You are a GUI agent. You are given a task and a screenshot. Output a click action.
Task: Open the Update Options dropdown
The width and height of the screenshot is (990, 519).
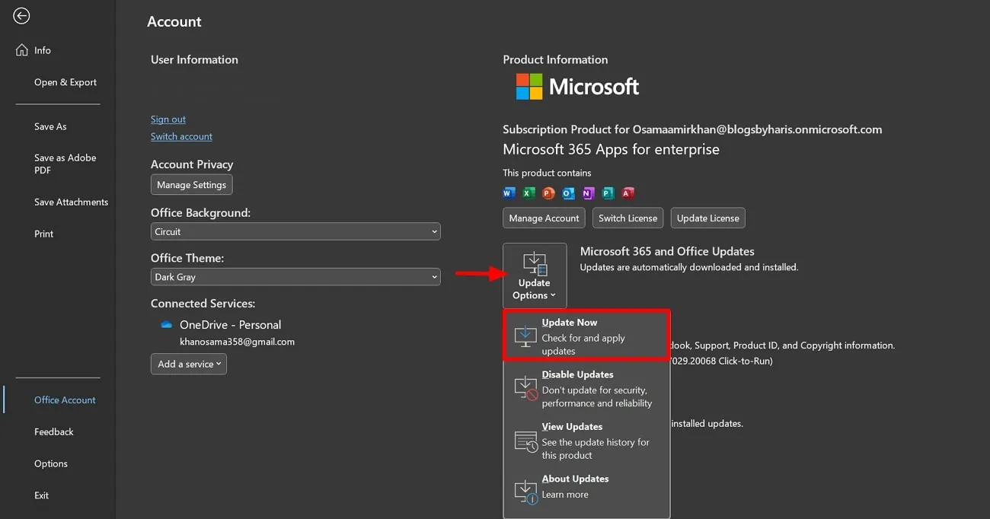[x=534, y=275]
